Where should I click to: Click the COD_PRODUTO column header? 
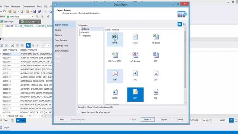pyautogui.click(x=11, y=50)
